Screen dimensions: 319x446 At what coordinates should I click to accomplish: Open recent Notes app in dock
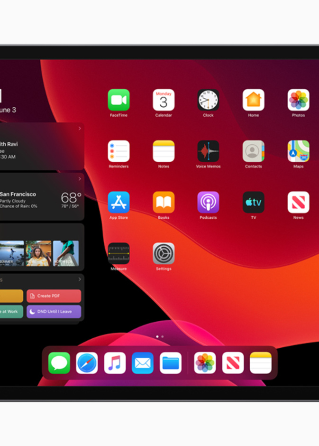pyautogui.click(x=261, y=363)
